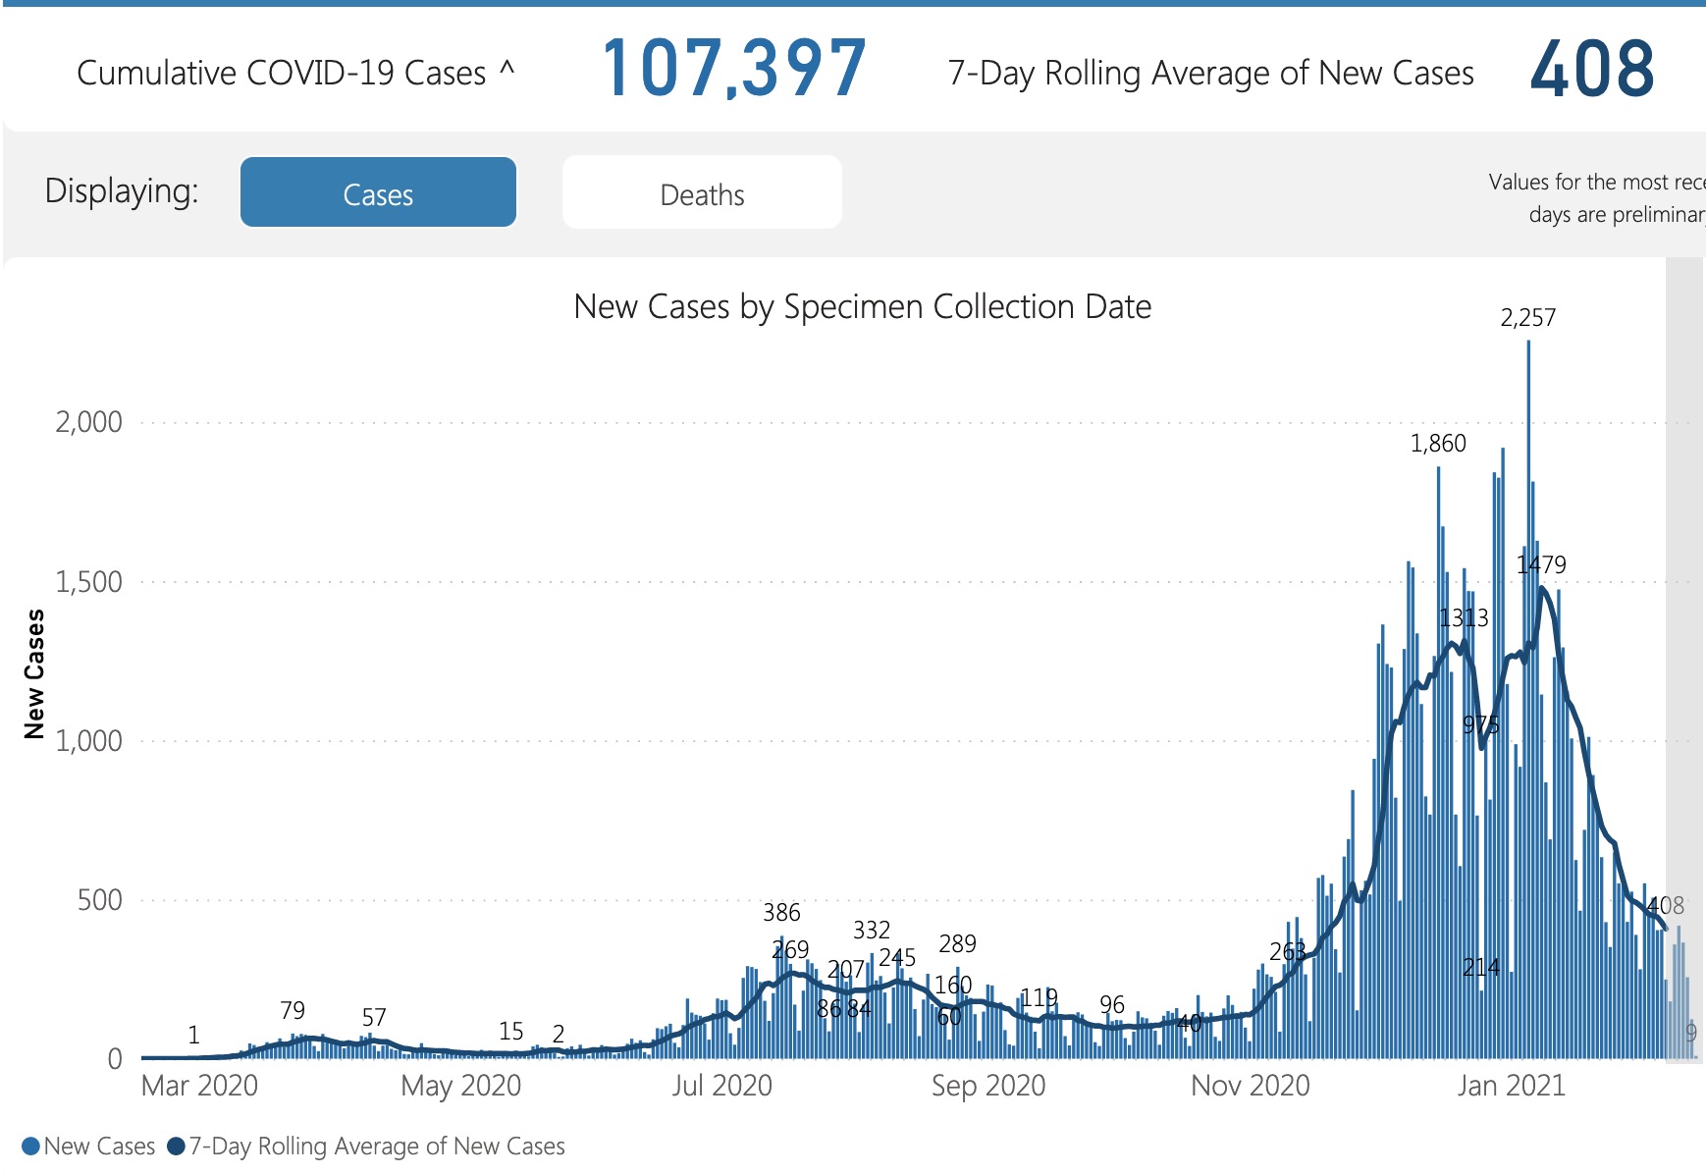The image size is (1706, 1174).
Task: Click the 2,257 peak data label
Action: (x=1527, y=318)
